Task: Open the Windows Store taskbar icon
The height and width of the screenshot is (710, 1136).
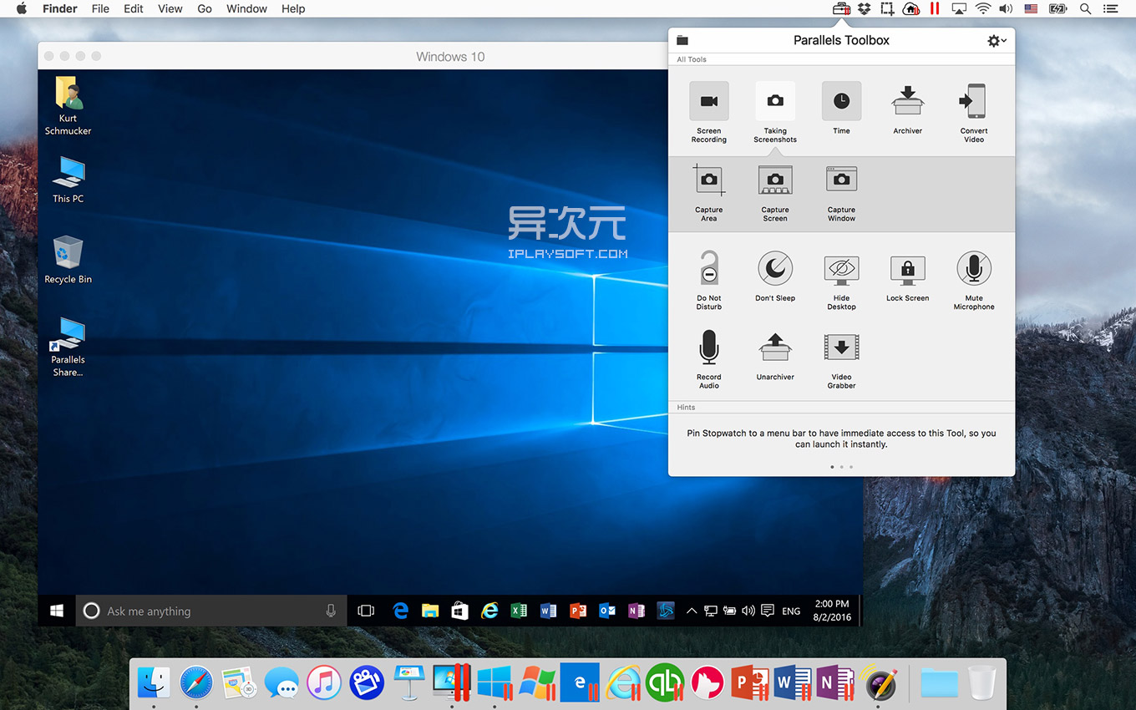Action: click(459, 611)
